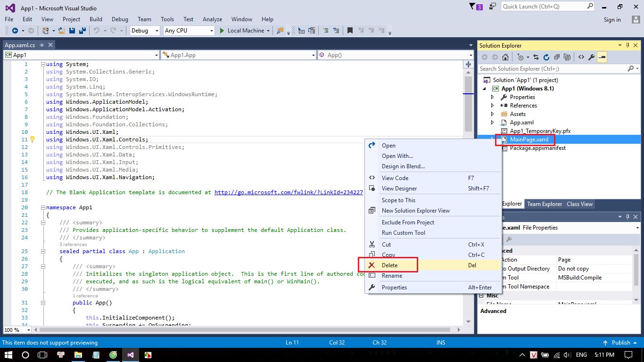644x362 pixels.
Task: Expand the References node
Action: point(493,106)
